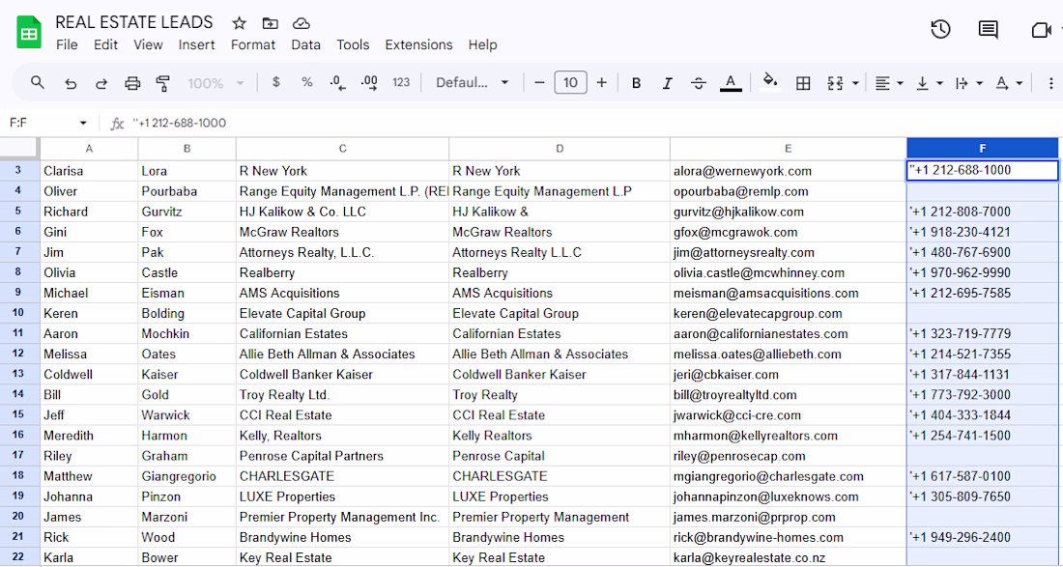Image resolution: width=1063 pixels, height=567 pixels.
Task: Expand the merge cells dropdown arrow
Action: [855, 83]
